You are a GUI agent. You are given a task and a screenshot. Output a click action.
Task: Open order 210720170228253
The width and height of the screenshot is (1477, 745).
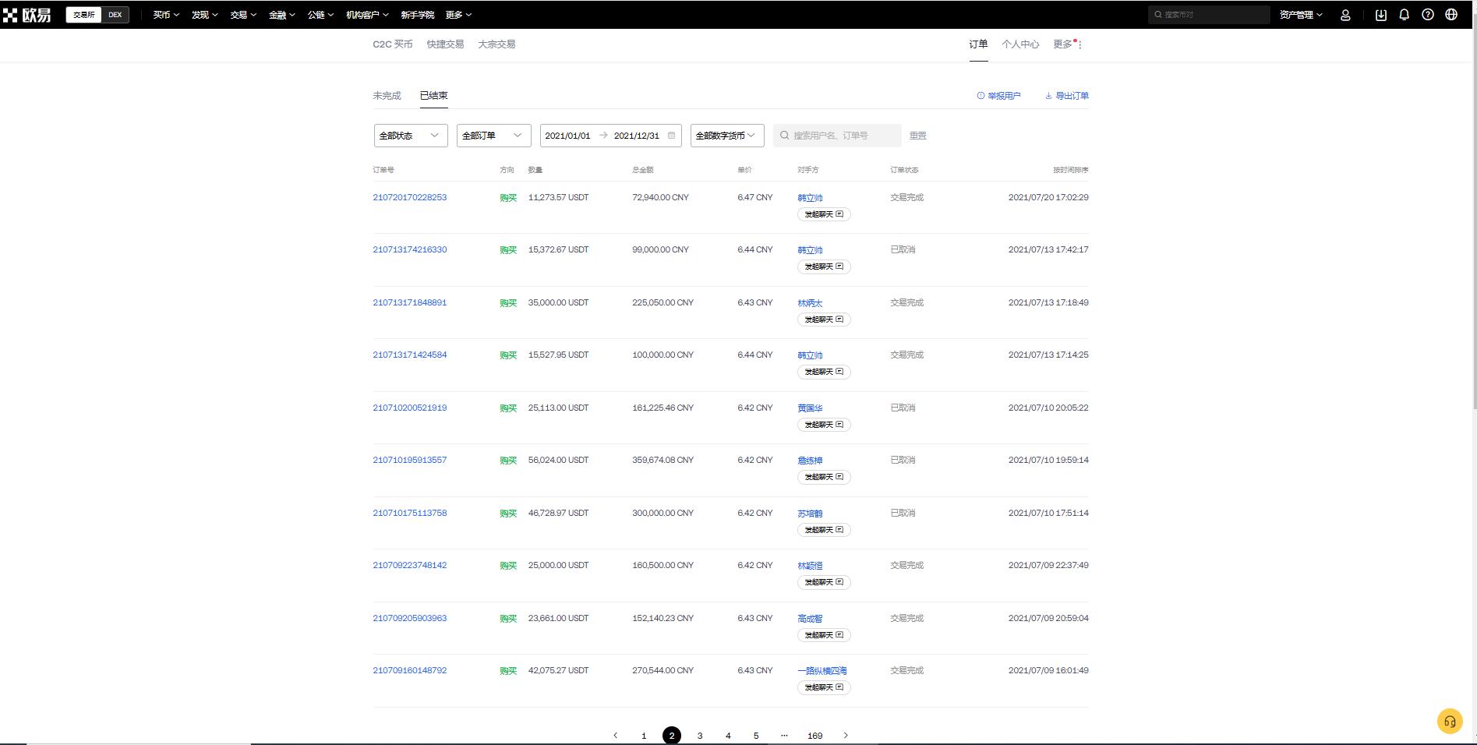(x=410, y=198)
